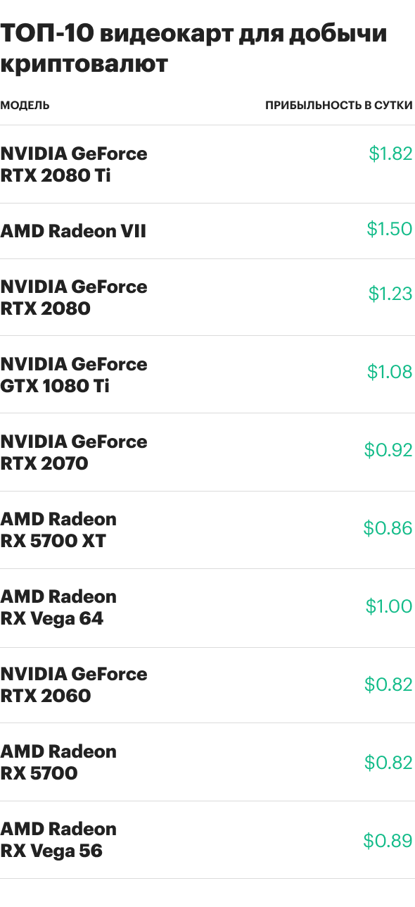This screenshot has width=415, height=907.
Task: Click the table title about top-10 video cards
Action: click(194, 48)
